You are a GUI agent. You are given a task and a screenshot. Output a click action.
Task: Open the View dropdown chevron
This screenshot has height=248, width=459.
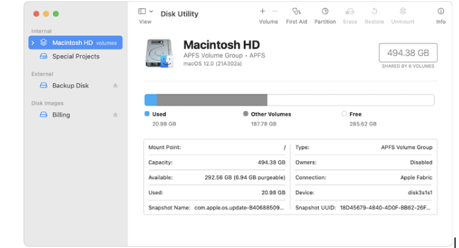click(x=151, y=11)
